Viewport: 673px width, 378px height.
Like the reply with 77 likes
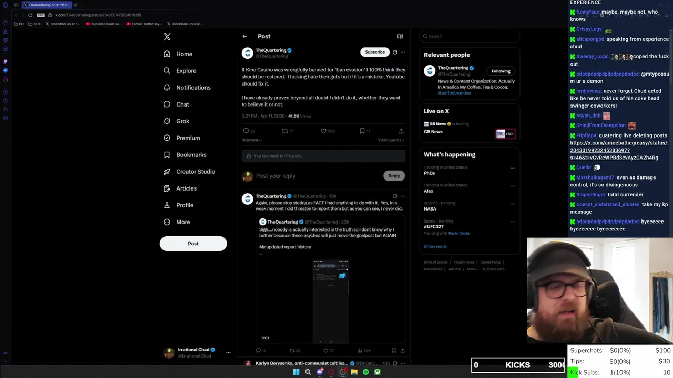click(325, 350)
